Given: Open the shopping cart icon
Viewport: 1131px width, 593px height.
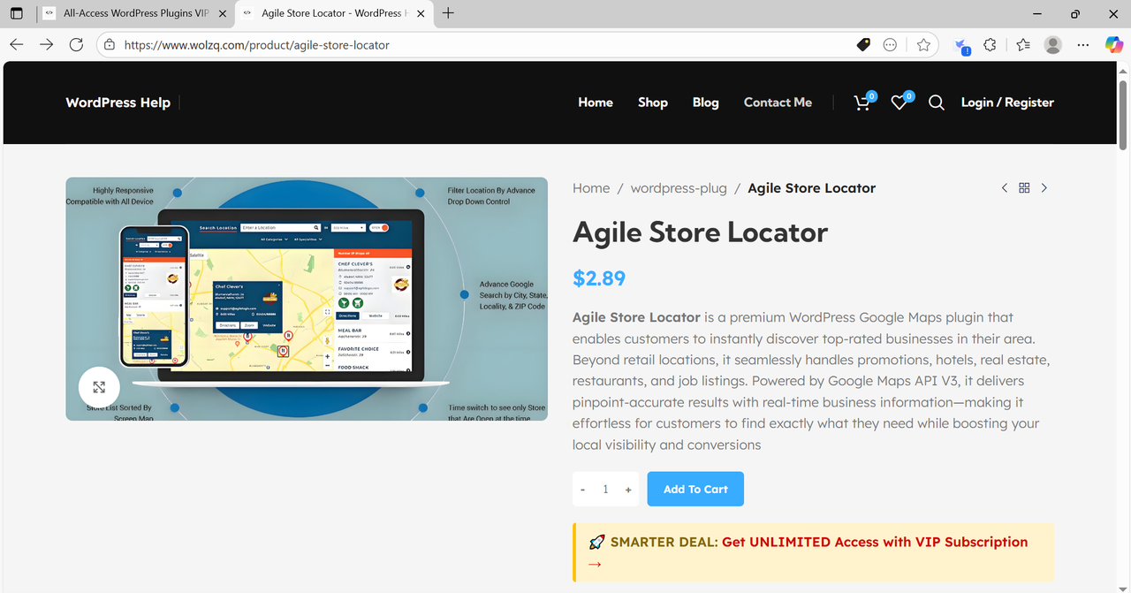Looking at the screenshot, I should (862, 103).
